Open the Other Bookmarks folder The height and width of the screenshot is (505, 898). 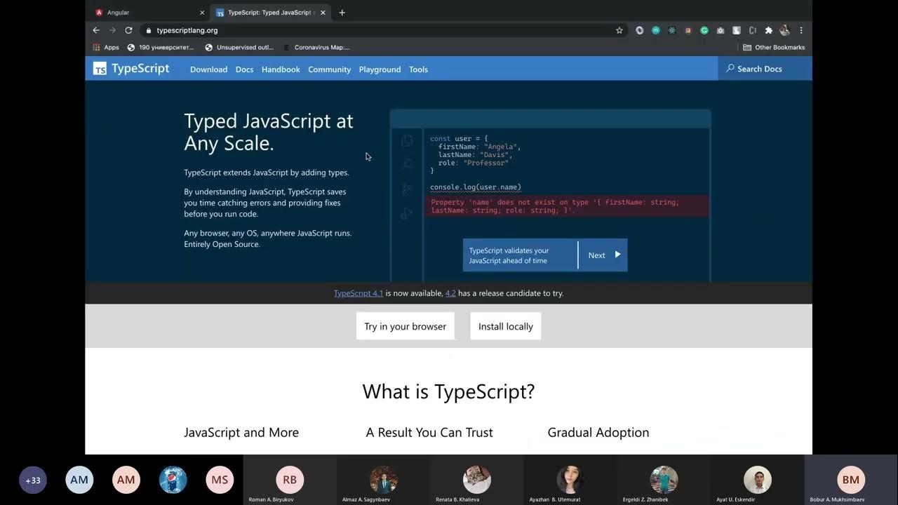774,48
